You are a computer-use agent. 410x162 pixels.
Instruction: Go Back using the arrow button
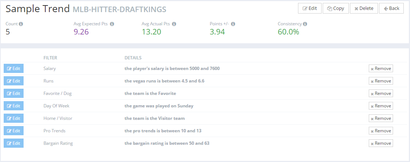[392, 8]
